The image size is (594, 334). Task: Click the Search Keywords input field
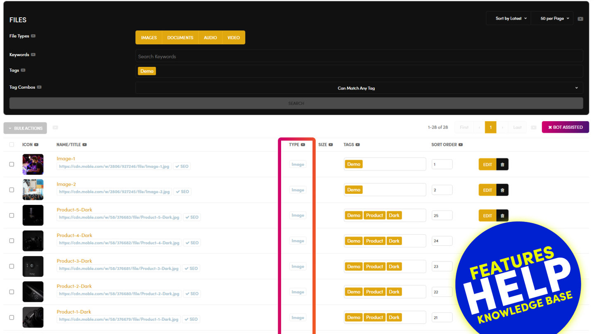[x=359, y=56]
